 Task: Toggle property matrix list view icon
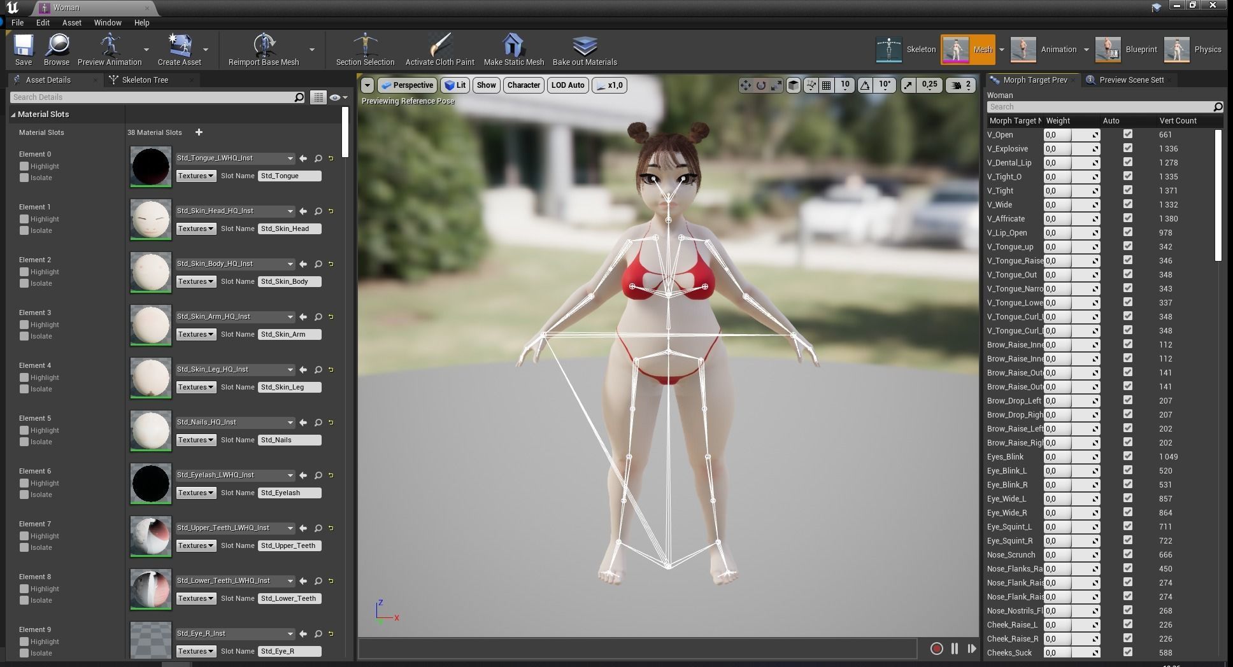[318, 97]
